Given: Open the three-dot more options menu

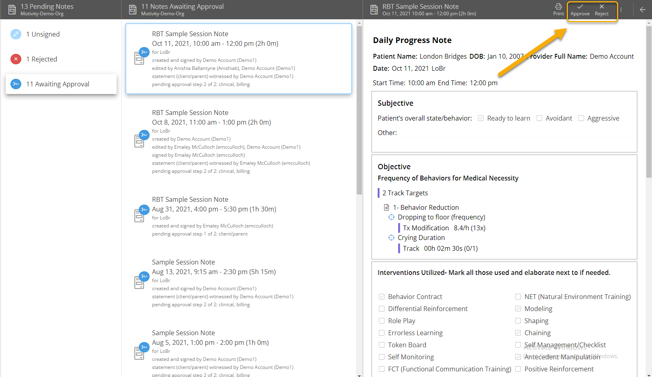Looking at the screenshot, I should click(621, 10).
